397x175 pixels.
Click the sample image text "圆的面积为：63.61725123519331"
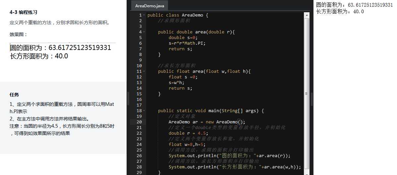point(61,48)
